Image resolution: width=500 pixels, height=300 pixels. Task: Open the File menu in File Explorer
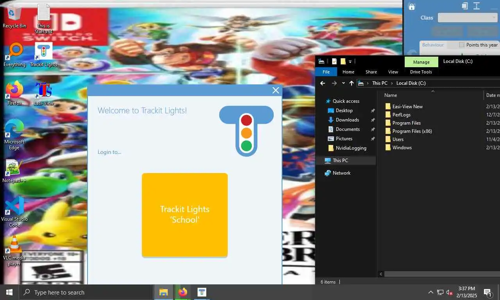point(326,72)
